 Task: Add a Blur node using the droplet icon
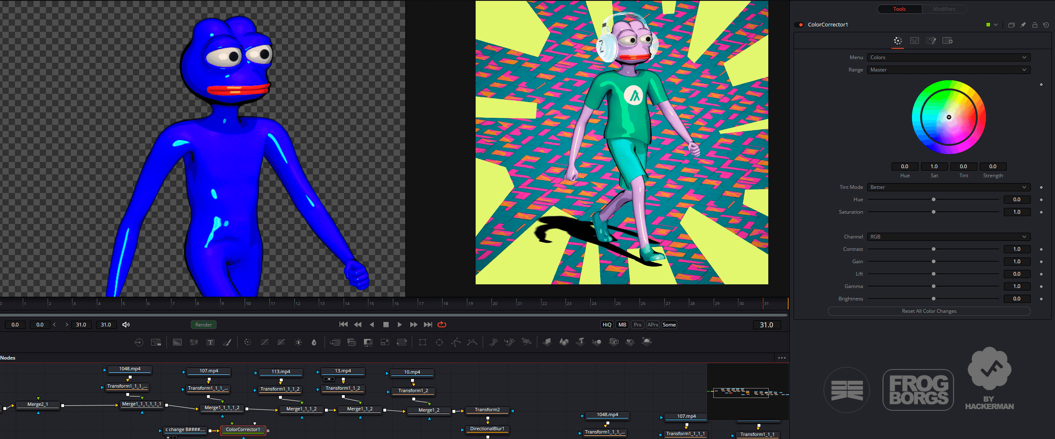coord(314,342)
